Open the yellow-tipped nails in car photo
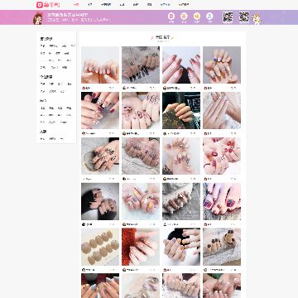 (181, 110)
